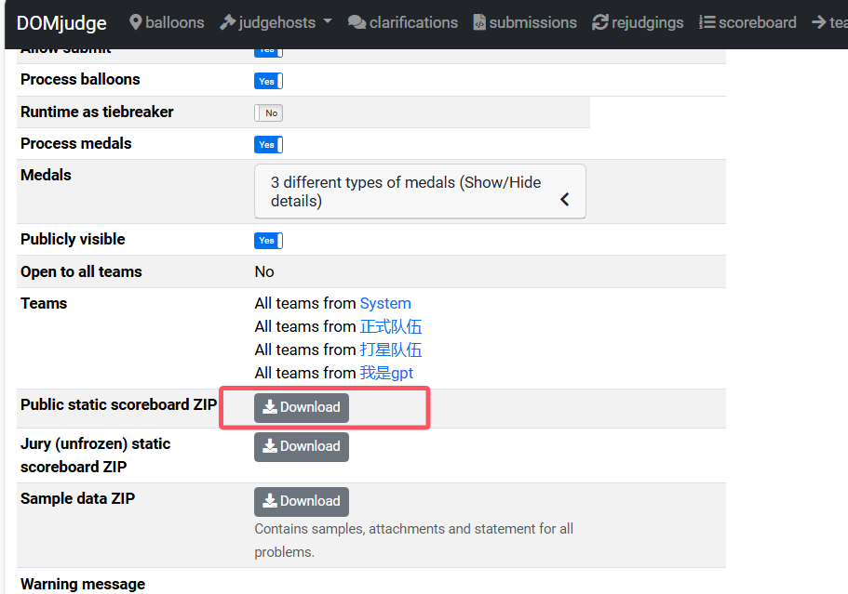848x594 pixels.
Task: Follow the 我是gpt team category link
Action: (386, 373)
